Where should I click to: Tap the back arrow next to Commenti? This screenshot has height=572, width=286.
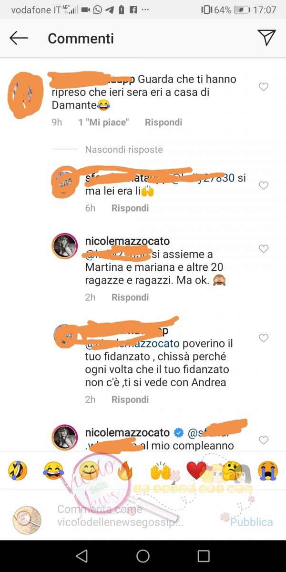pos(19,38)
